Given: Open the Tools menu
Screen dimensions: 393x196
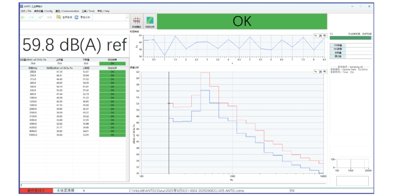Looking at the screenshot, I should 88,11.
